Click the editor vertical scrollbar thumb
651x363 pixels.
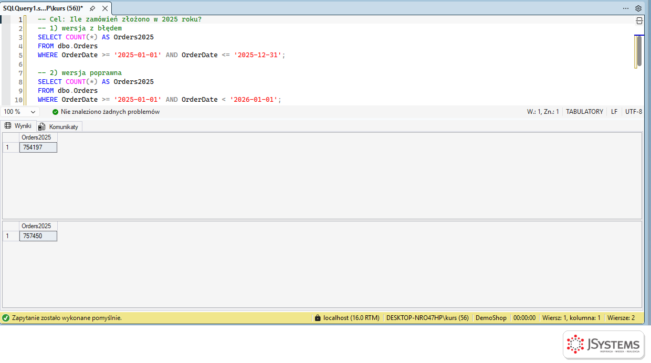tap(639, 51)
